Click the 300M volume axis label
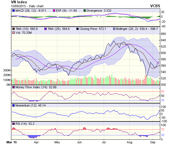 coord(7,71)
